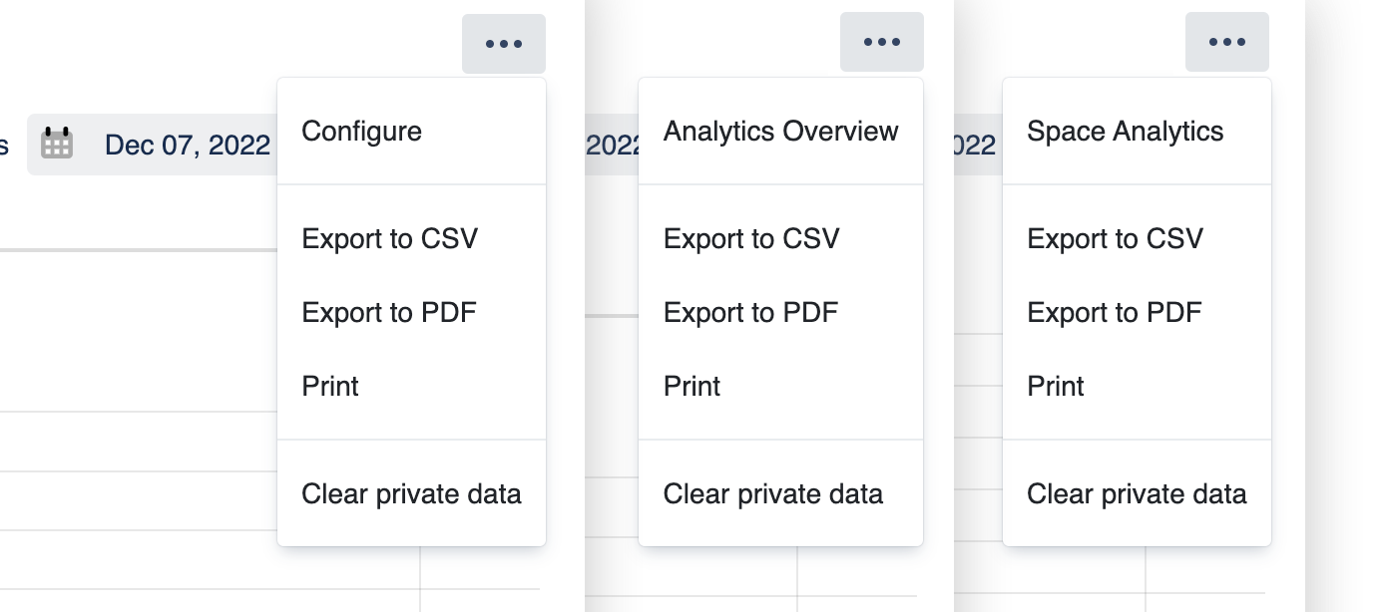This screenshot has width=1385, height=612.
Task: Open Space Analytics menu item
Action: tap(1125, 132)
